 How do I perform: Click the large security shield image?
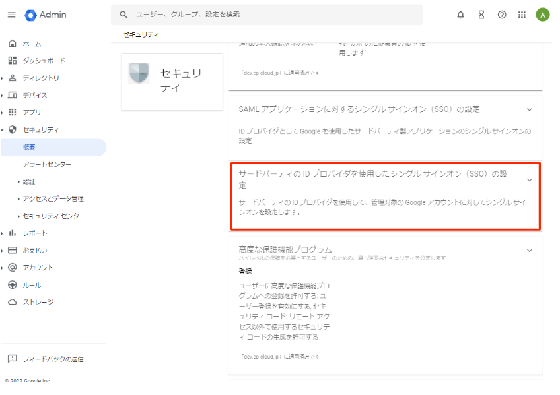pyautogui.click(x=139, y=73)
